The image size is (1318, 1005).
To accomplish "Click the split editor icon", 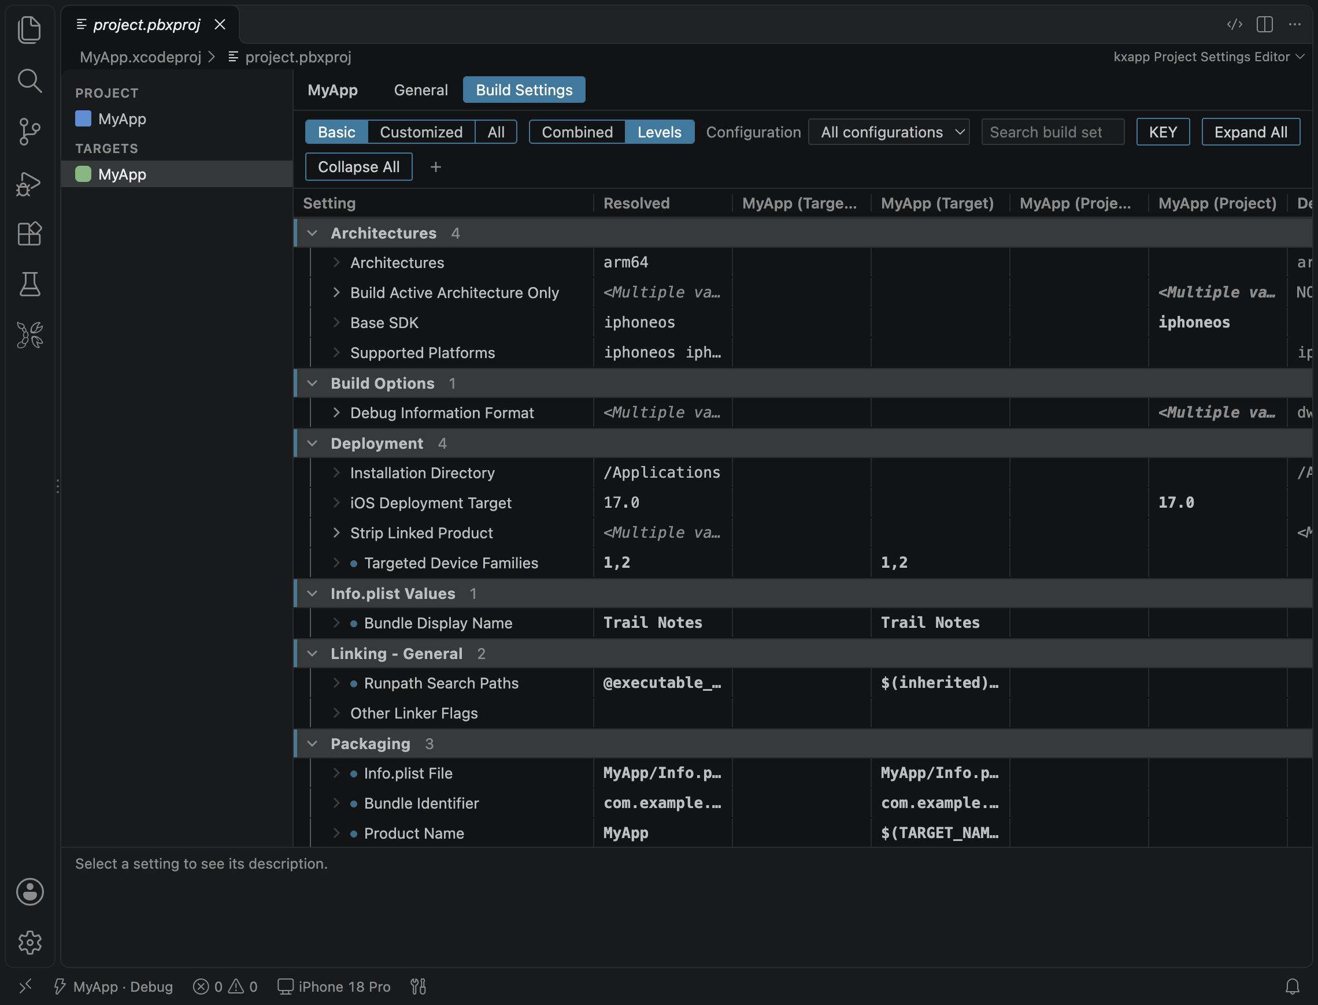I will [x=1264, y=24].
